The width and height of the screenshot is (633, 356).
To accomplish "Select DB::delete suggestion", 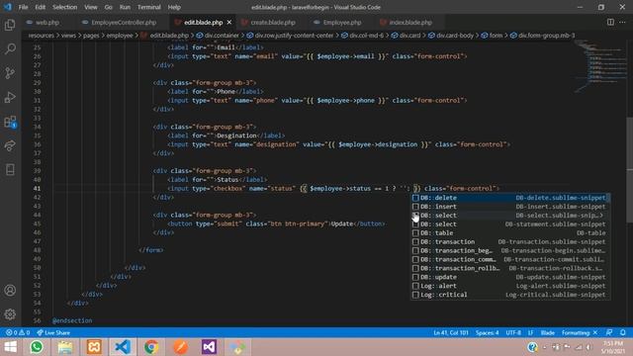I will 510,198.
